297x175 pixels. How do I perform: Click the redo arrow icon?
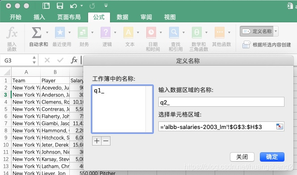[92, 6]
